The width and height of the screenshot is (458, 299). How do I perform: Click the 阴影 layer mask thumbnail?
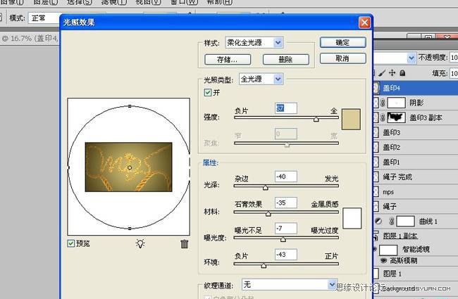(397, 103)
